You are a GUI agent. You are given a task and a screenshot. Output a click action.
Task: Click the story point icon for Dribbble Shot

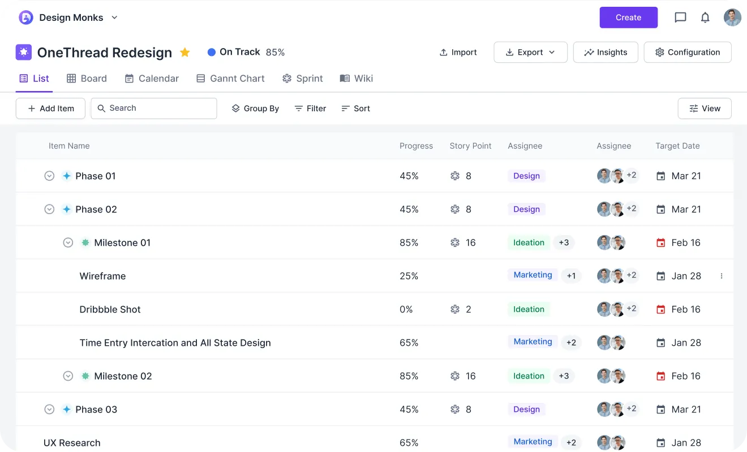[455, 309]
